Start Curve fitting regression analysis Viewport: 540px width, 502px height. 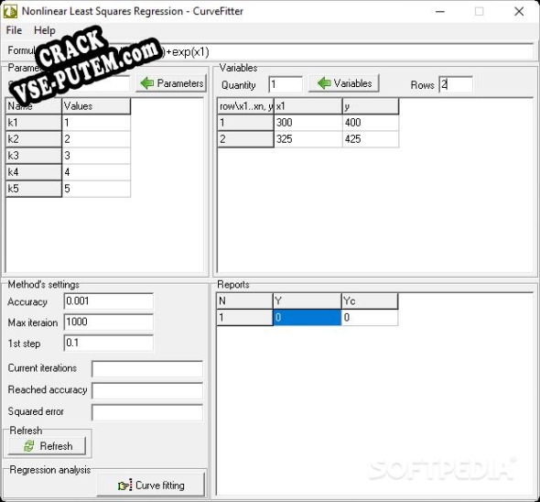pyautogui.click(x=151, y=486)
